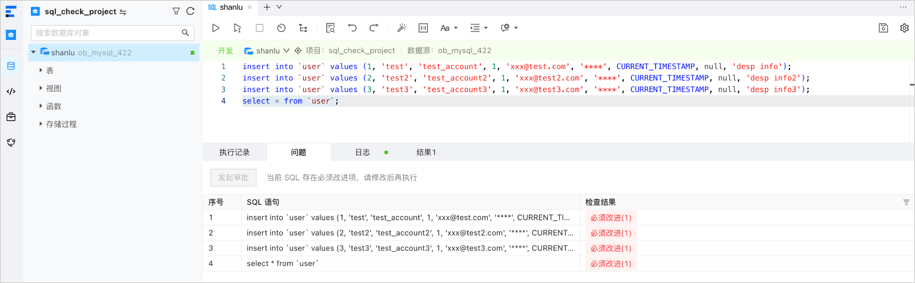This screenshot has height=283, width=915.
Task: Open the comment bubble dropdown
Action: point(509,28)
